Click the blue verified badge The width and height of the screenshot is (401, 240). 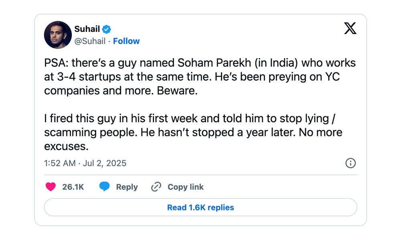tap(106, 29)
